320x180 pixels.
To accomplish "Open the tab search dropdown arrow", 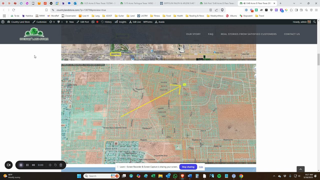I will (294, 3).
